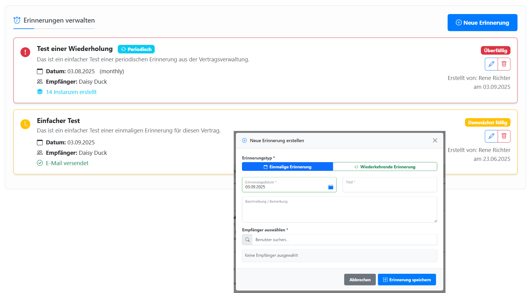Click the 'Neue Erinnerung' button

(482, 23)
